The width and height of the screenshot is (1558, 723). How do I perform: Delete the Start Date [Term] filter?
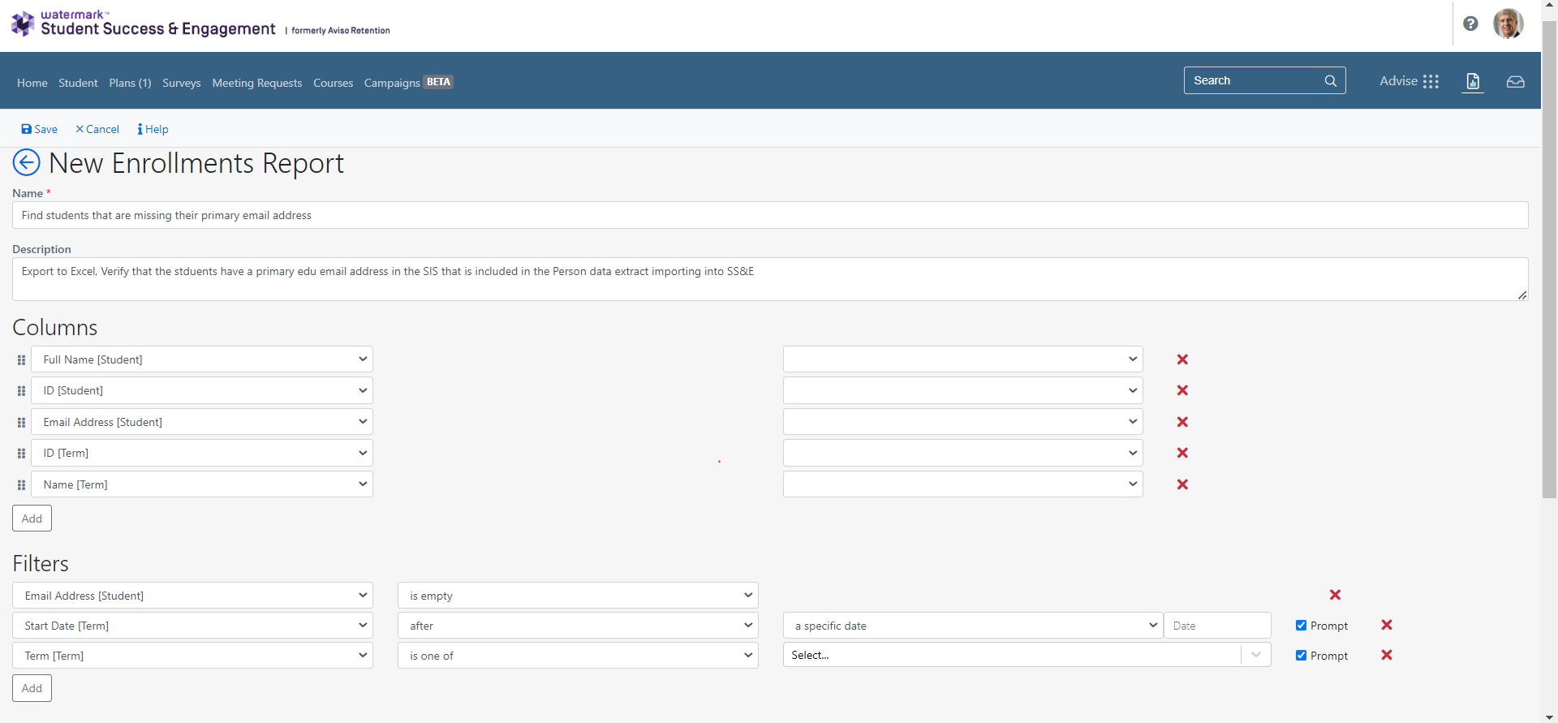click(1387, 625)
